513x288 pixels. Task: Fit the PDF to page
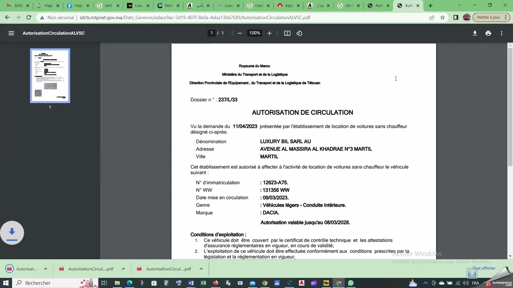click(x=287, y=33)
